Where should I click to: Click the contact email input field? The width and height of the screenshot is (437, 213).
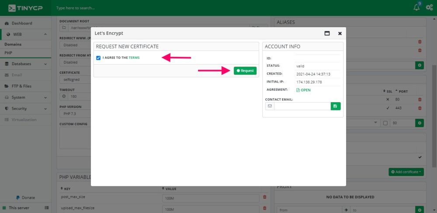[302, 106]
